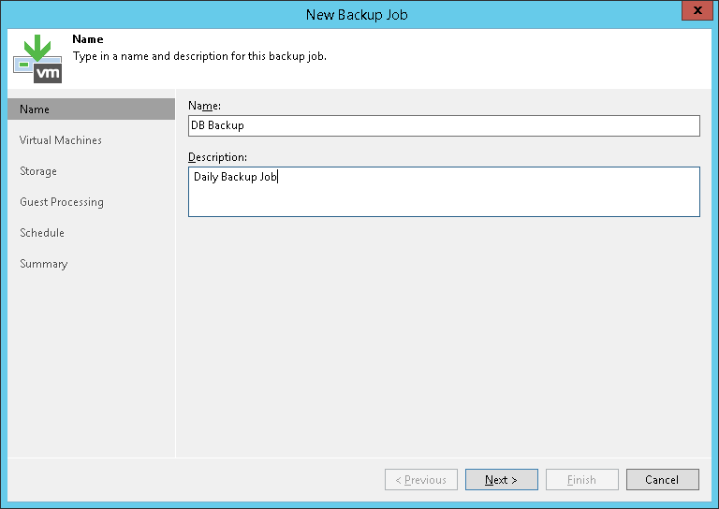Go to the Virtual Machines step
This screenshot has width=719, height=509.
61,140
